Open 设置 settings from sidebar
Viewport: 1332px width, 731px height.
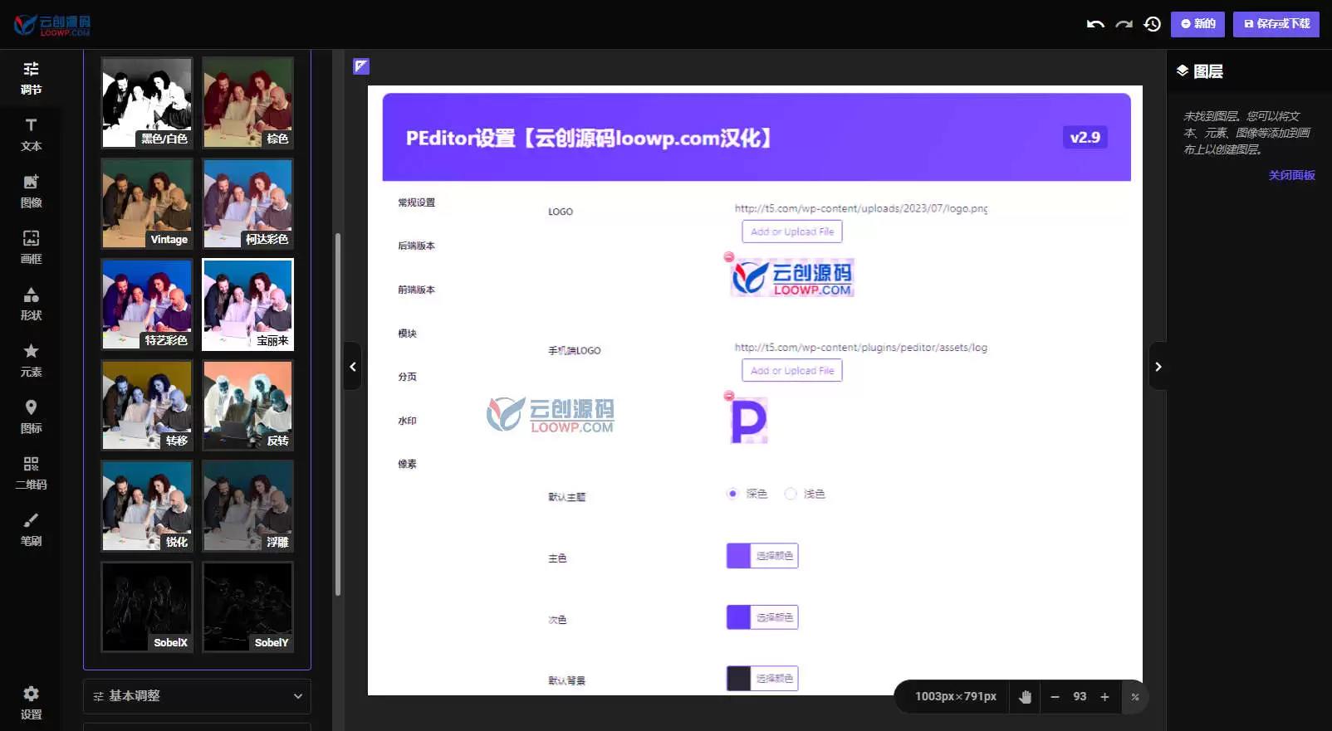click(31, 703)
